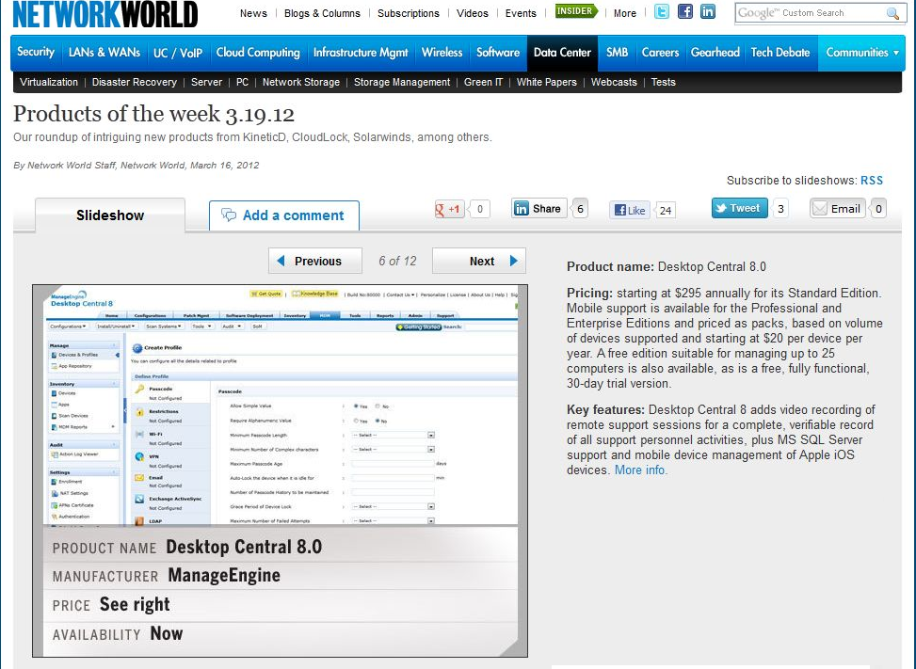Screen dimensions: 916x669
Task: Open the Add a comment tab
Action: tap(284, 215)
